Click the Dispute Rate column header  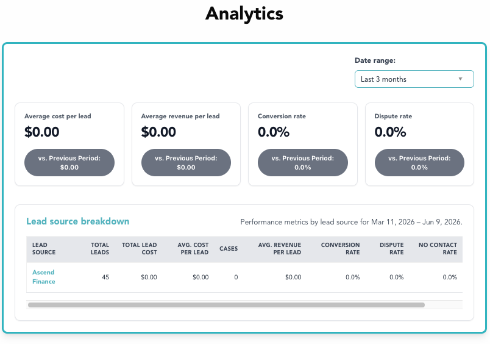[x=391, y=249]
